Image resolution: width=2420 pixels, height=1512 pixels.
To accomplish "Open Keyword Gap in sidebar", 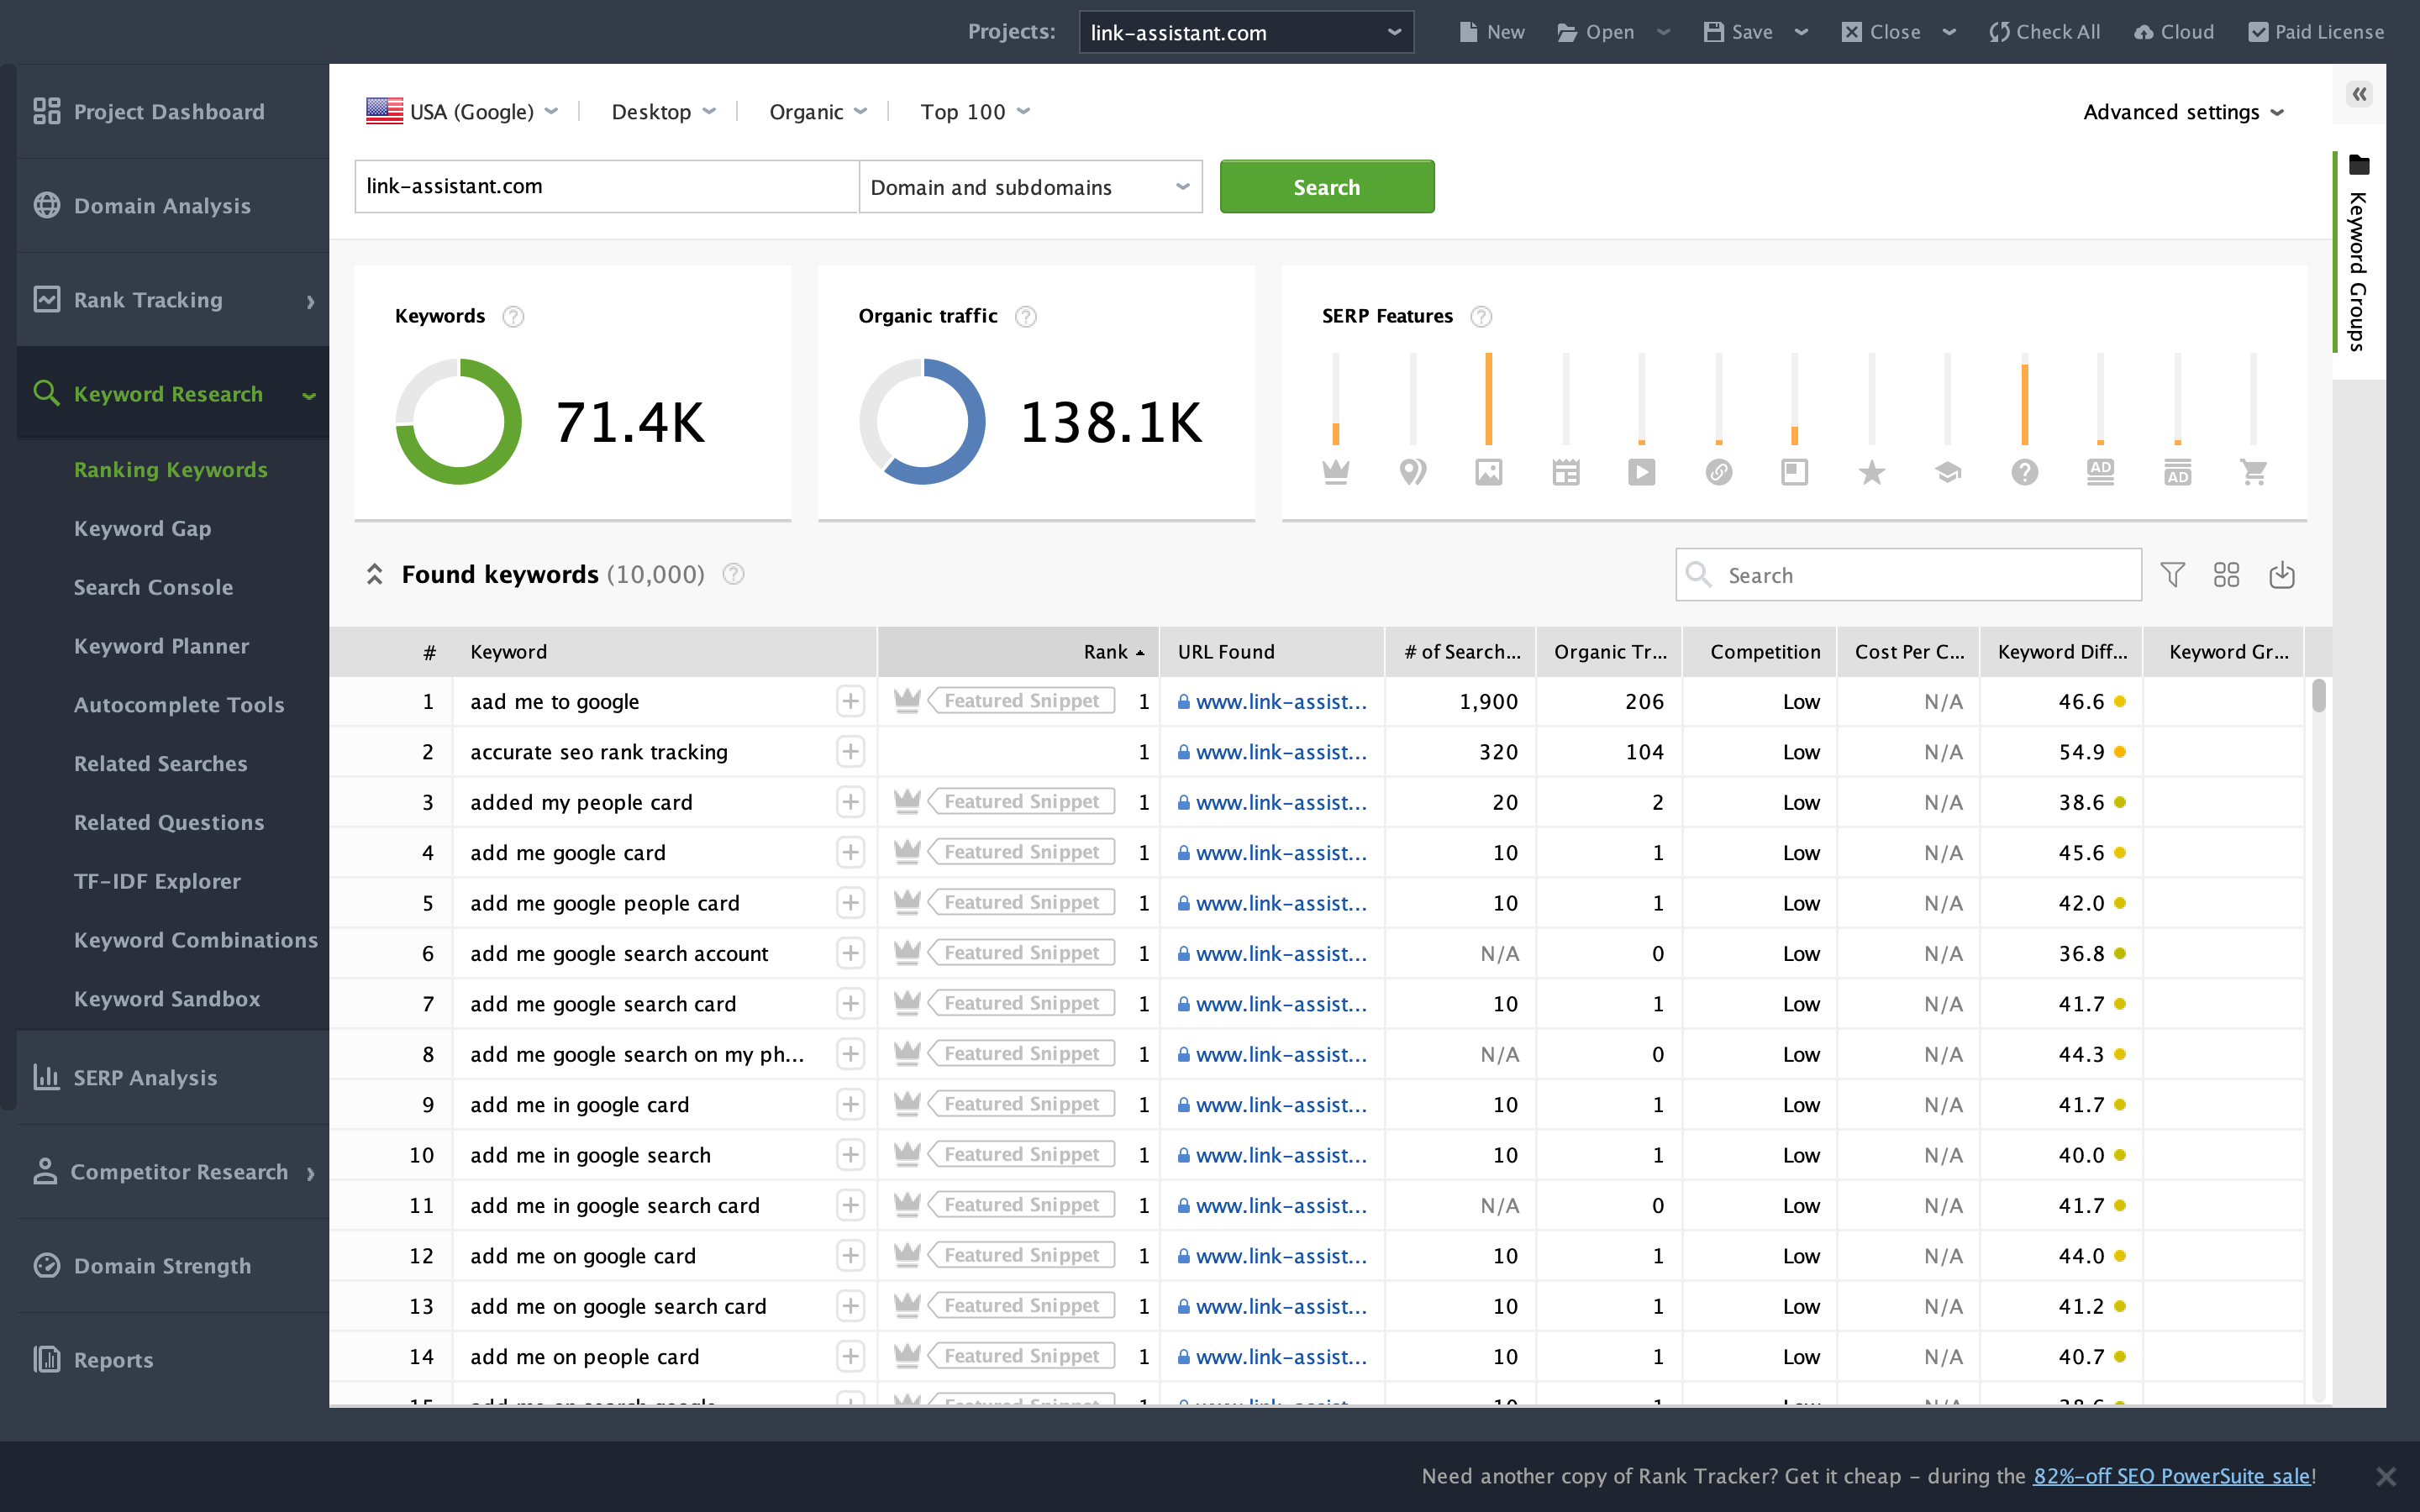I will pos(142,528).
